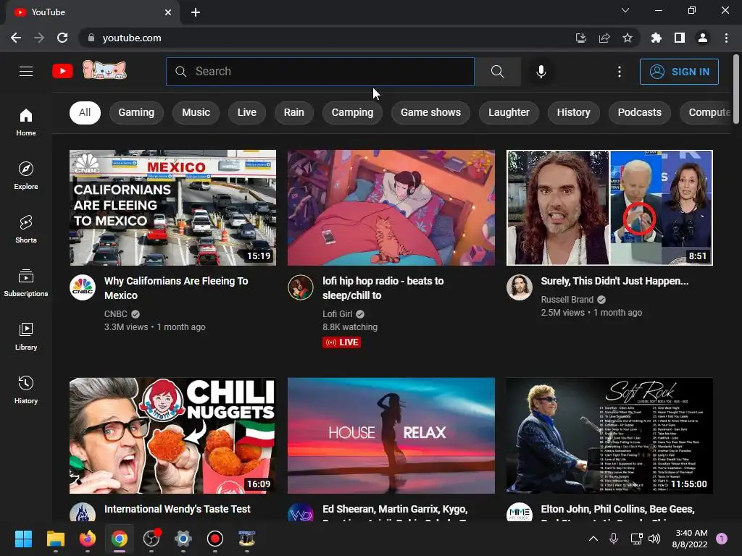Click the YouTube logo
Viewport: 742px width, 556px height.
coord(62,72)
